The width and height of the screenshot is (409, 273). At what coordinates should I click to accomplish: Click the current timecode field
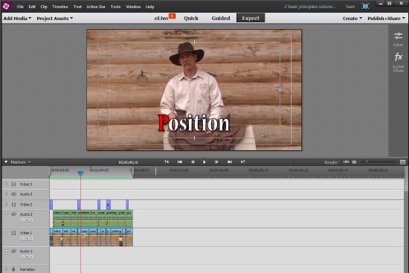[x=129, y=162]
